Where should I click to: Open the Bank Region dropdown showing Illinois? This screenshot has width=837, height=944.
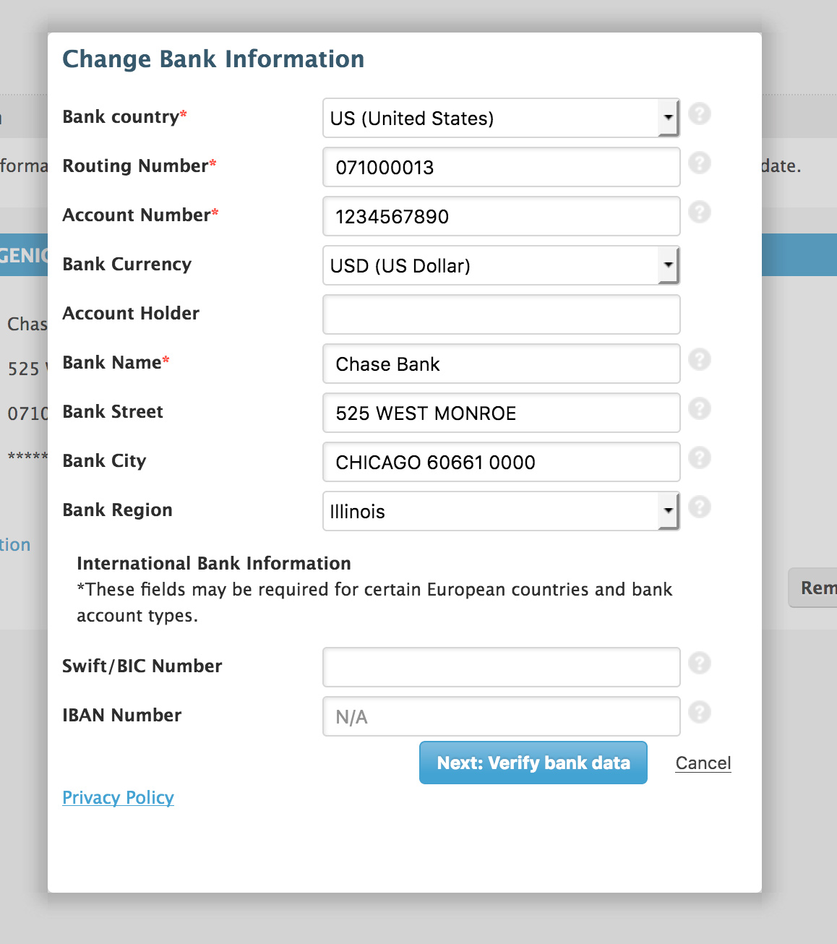pos(500,512)
